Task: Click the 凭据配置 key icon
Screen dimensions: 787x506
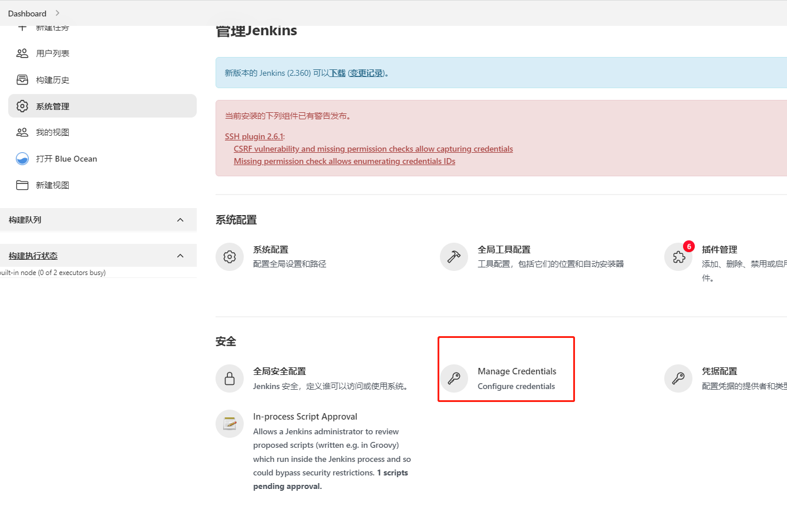Action: click(x=678, y=378)
